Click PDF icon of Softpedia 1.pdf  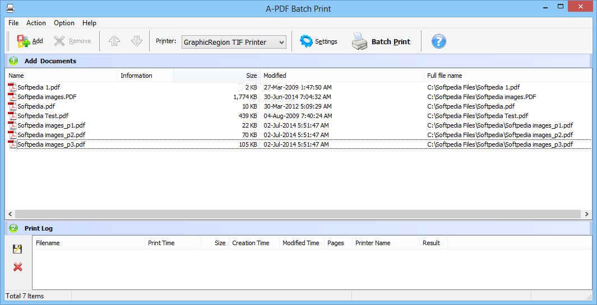(12, 87)
